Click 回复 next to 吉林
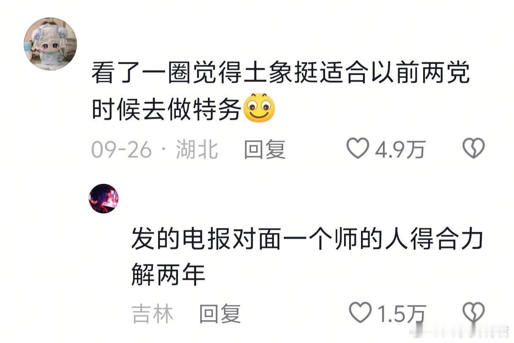The width and height of the screenshot is (514, 343). (x=220, y=314)
